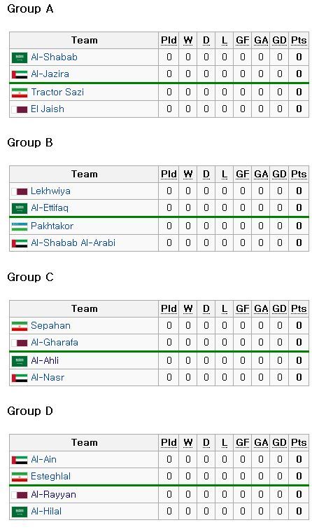Click the GF column header in Group D
Image resolution: width=312 pixels, height=532 pixels.
pyautogui.click(x=242, y=443)
